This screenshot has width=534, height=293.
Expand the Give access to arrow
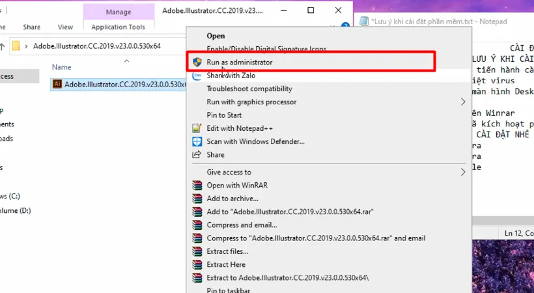463,172
